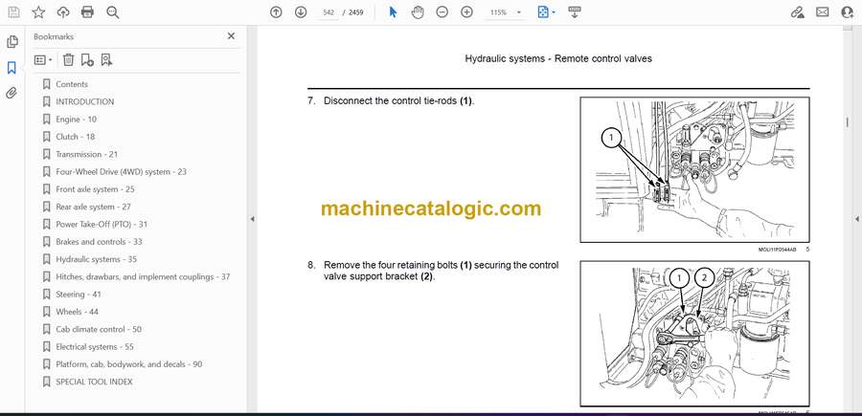Open Hitches, drawbars, and implement couplings bookmark
The height and width of the screenshot is (416, 862).
tap(143, 276)
